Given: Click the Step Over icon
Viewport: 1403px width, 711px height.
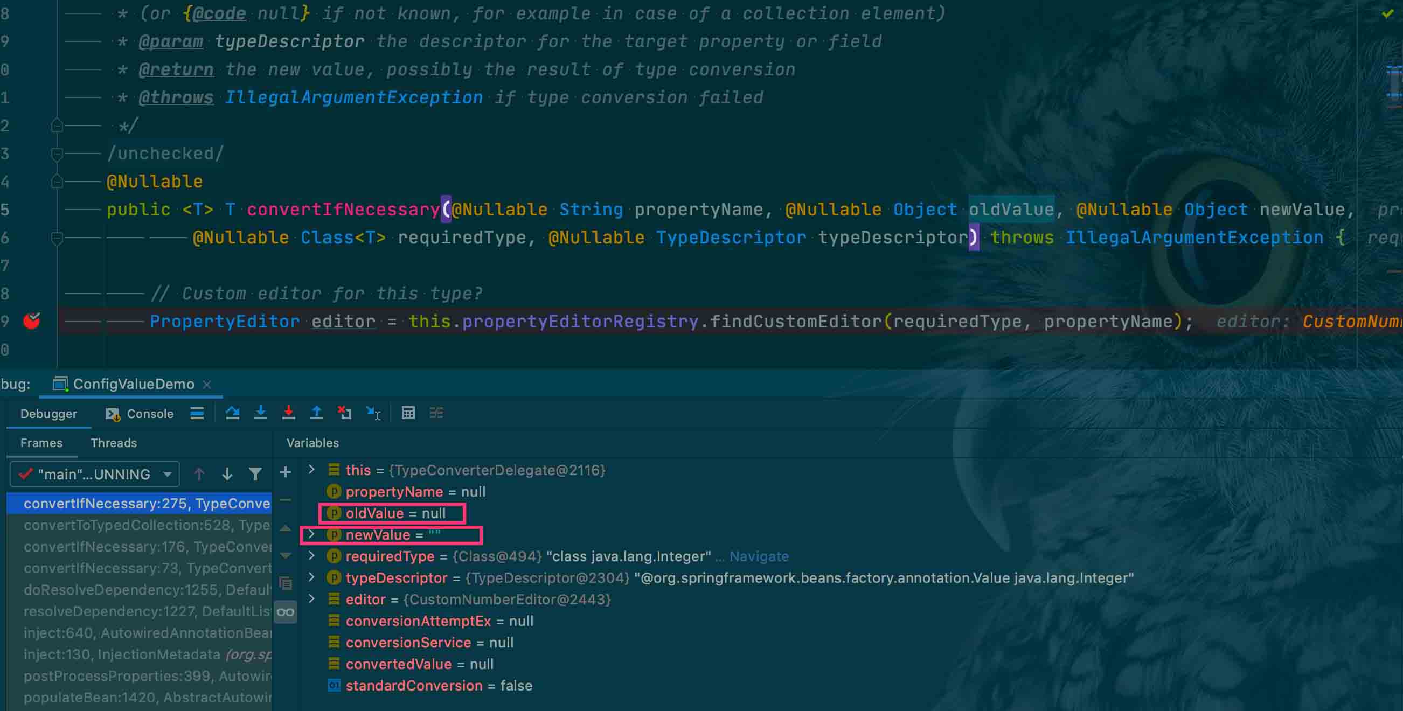Looking at the screenshot, I should 233,413.
